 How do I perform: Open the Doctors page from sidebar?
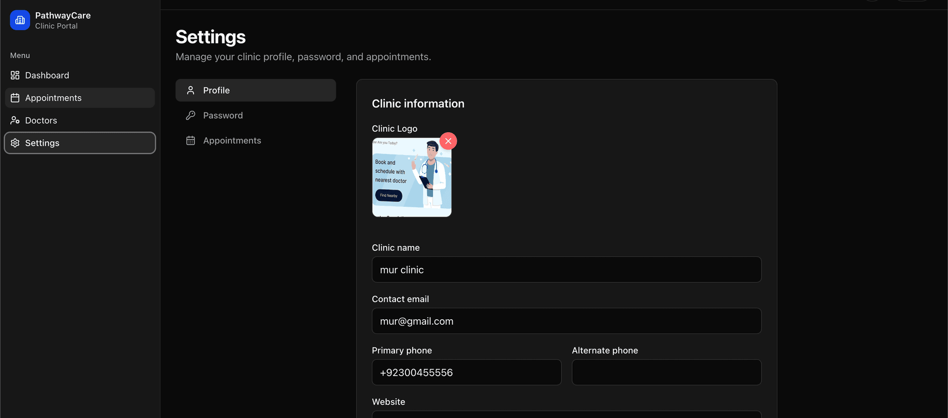tap(80, 120)
